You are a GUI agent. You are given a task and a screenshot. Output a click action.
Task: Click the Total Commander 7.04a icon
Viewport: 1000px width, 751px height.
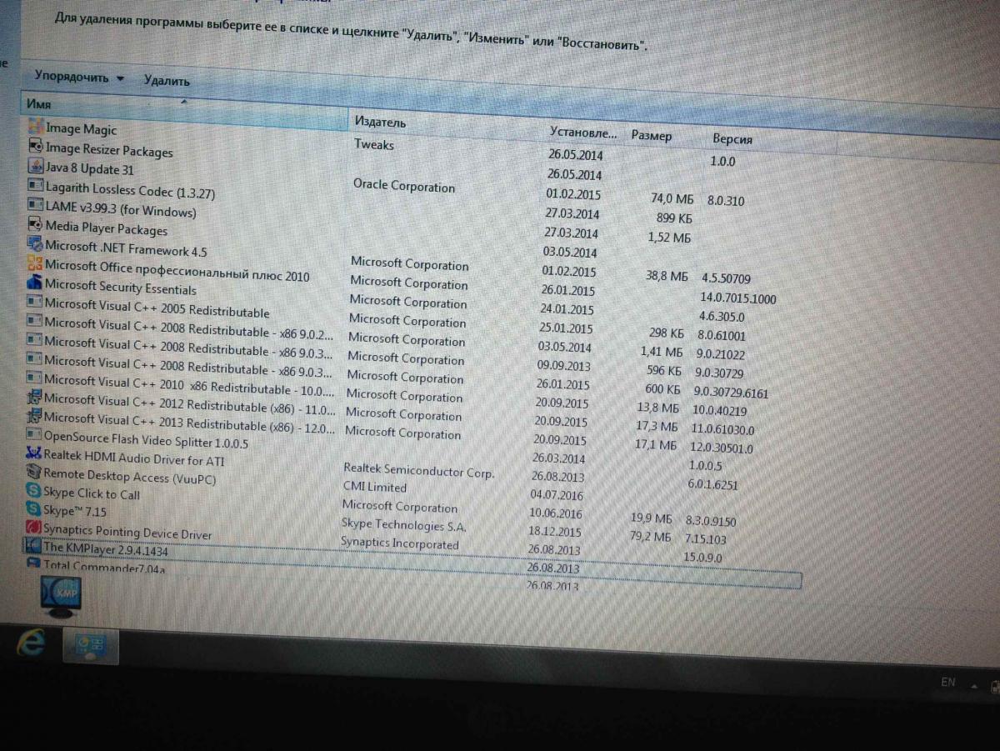(x=34, y=564)
